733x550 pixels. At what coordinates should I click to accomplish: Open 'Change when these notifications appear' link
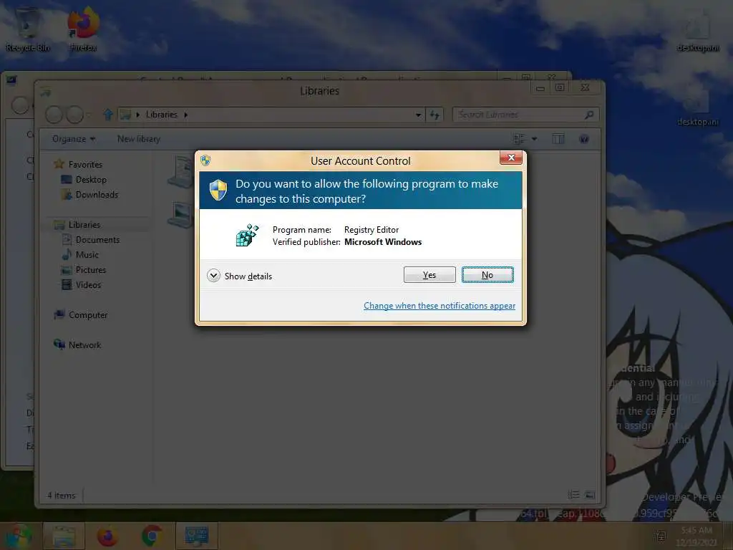click(x=440, y=305)
